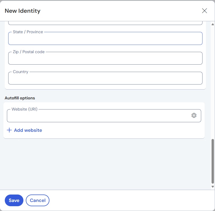Click the scrollbar down arrow
The height and width of the screenshot is (211, 215).
(x=213, y=187)
